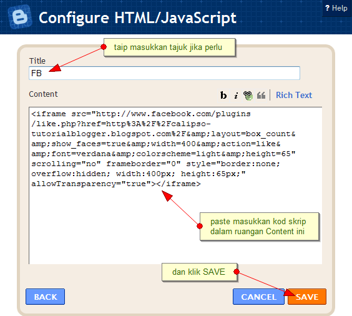Click the Content label
The width and height of the screenshot is (352, 316).
click(43, 94)
